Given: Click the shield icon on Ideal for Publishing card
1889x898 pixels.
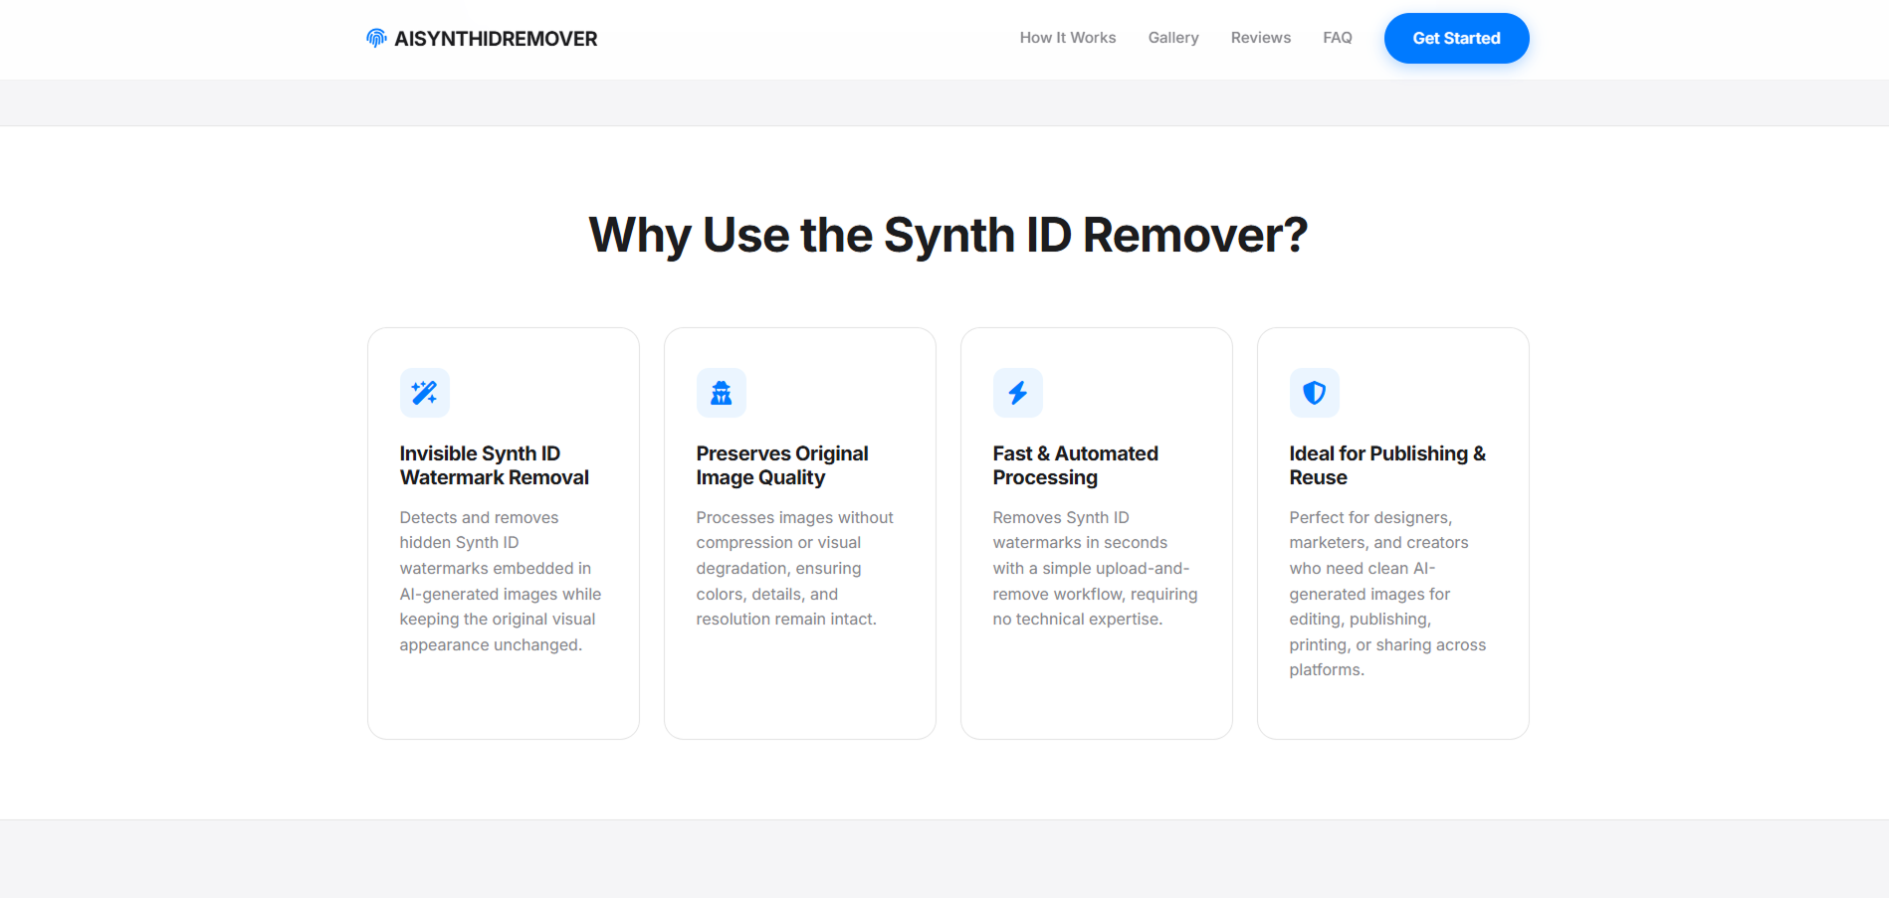Looking at the screenshot, I should 1314,392.
